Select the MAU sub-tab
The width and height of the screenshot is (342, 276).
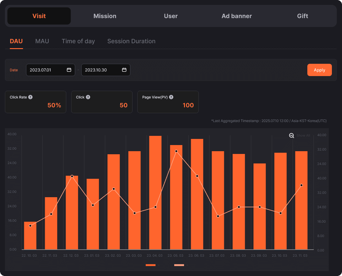coord(42,41)
